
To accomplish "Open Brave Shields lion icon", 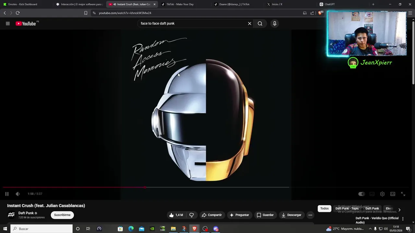I will (320, 13).
